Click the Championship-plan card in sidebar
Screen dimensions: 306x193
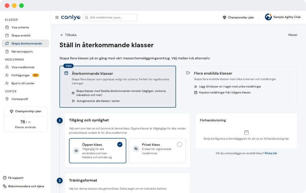click(x=25, y=111)
